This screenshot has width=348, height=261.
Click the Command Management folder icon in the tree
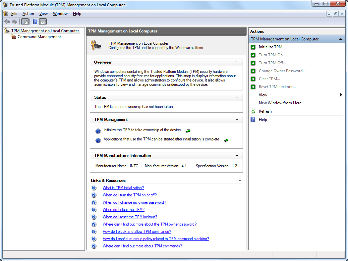13,37
